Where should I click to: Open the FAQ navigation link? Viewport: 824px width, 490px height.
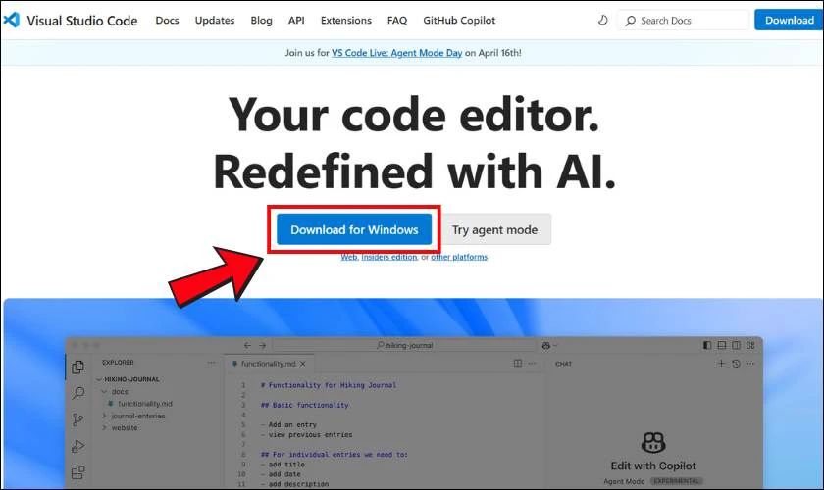click(x=397, y=21)
